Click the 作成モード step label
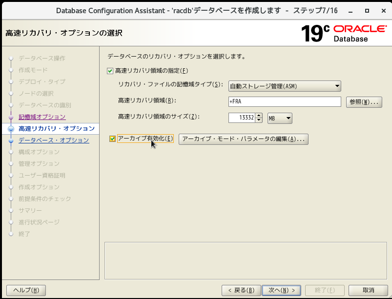Image resolution: width=392 pixels, height=299 pixels. (x=33, y=70)
